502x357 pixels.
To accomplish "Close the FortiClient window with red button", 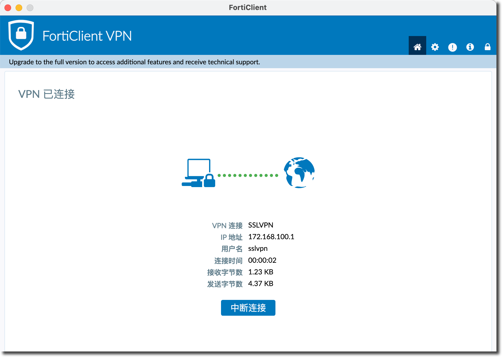I will (x=8, y=8).
